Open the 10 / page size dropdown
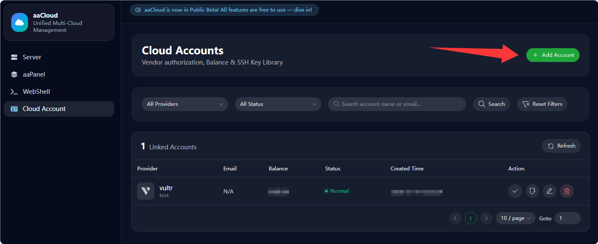Screen dimensions: 598x244 point(516,218)
